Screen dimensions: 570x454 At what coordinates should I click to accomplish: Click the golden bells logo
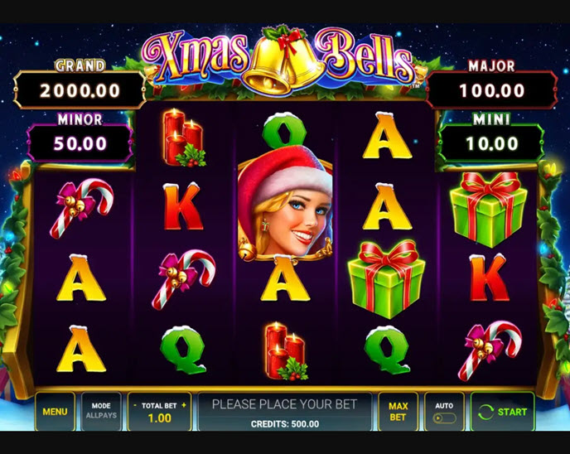pyautogui.click(x=283, y=64)
